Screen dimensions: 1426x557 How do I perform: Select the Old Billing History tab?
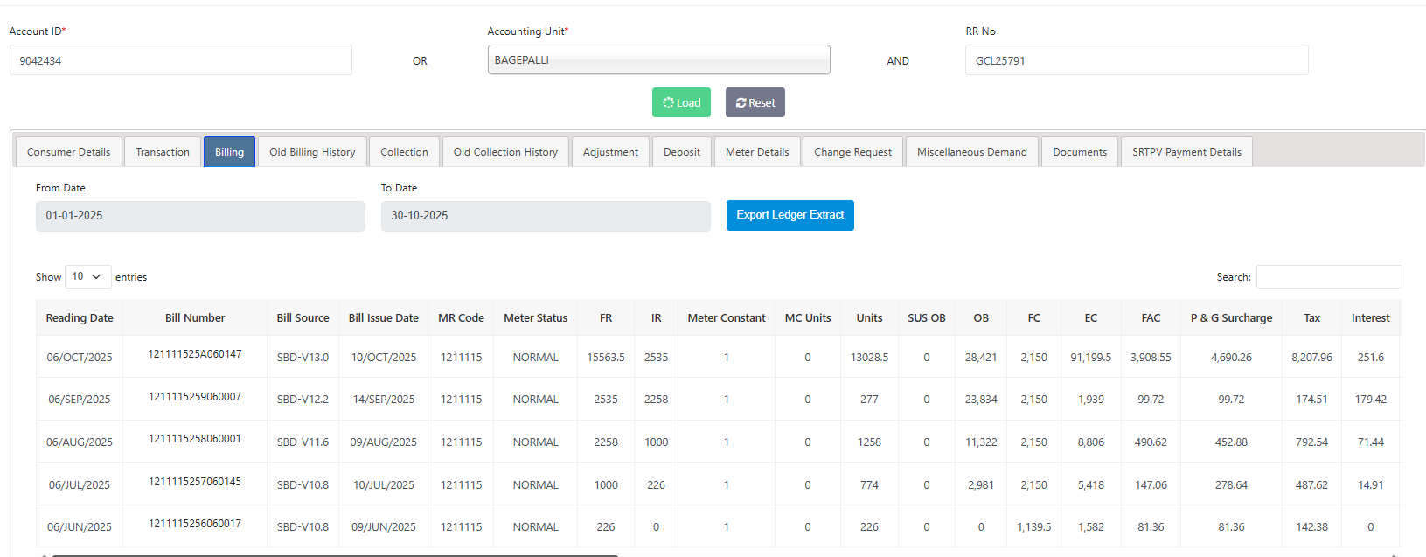[312, 152]
